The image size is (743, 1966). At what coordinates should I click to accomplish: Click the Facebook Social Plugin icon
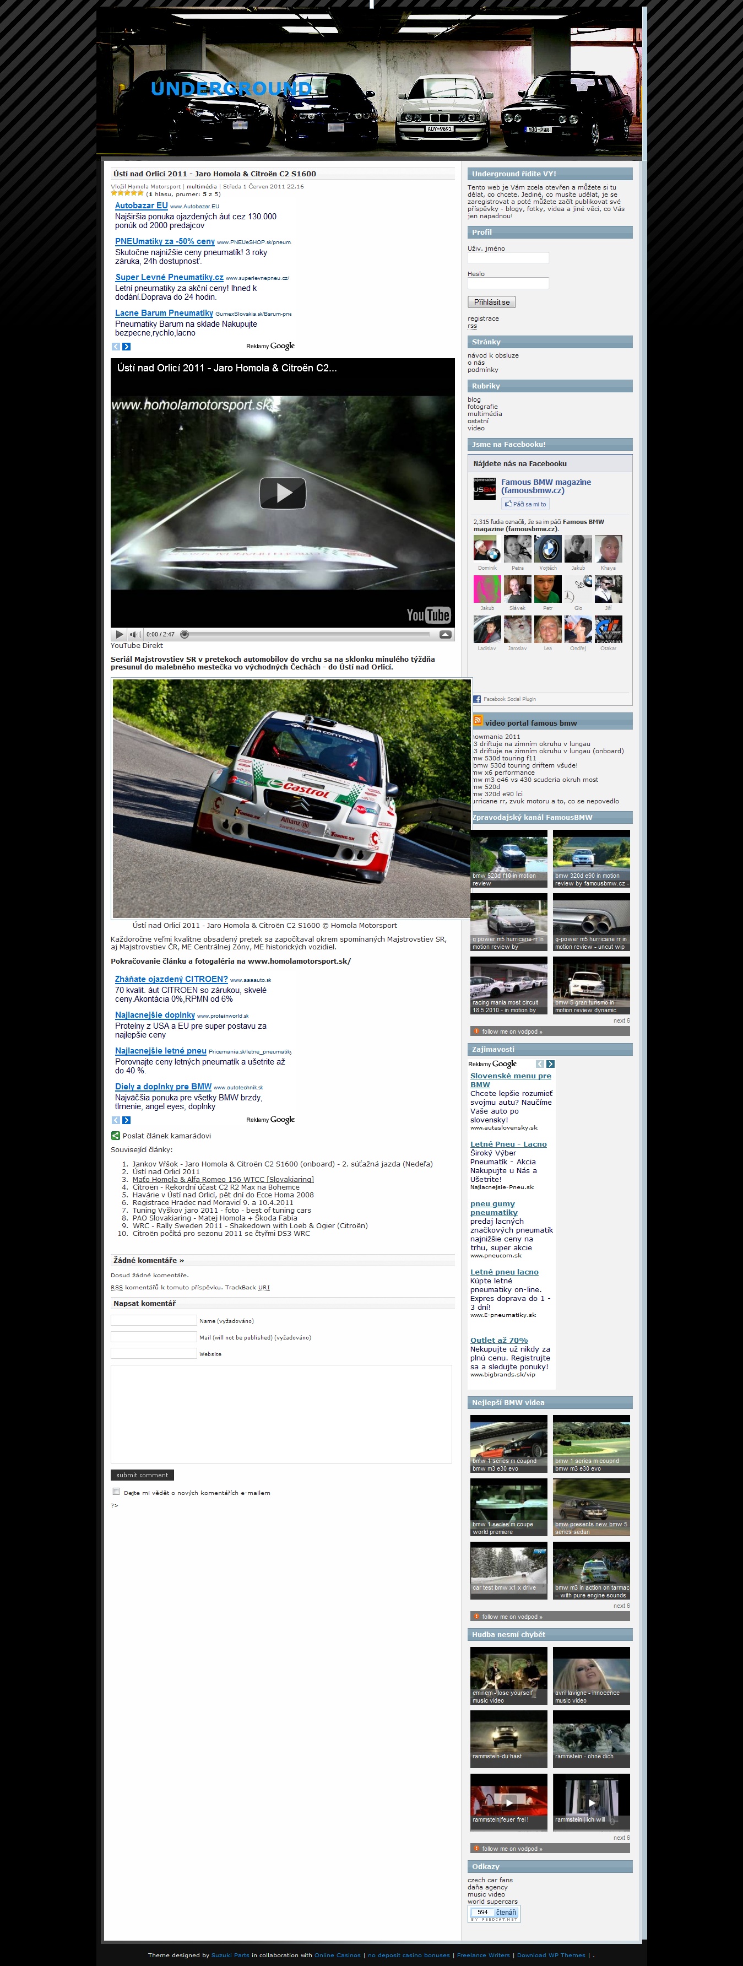tap(477, 699)
